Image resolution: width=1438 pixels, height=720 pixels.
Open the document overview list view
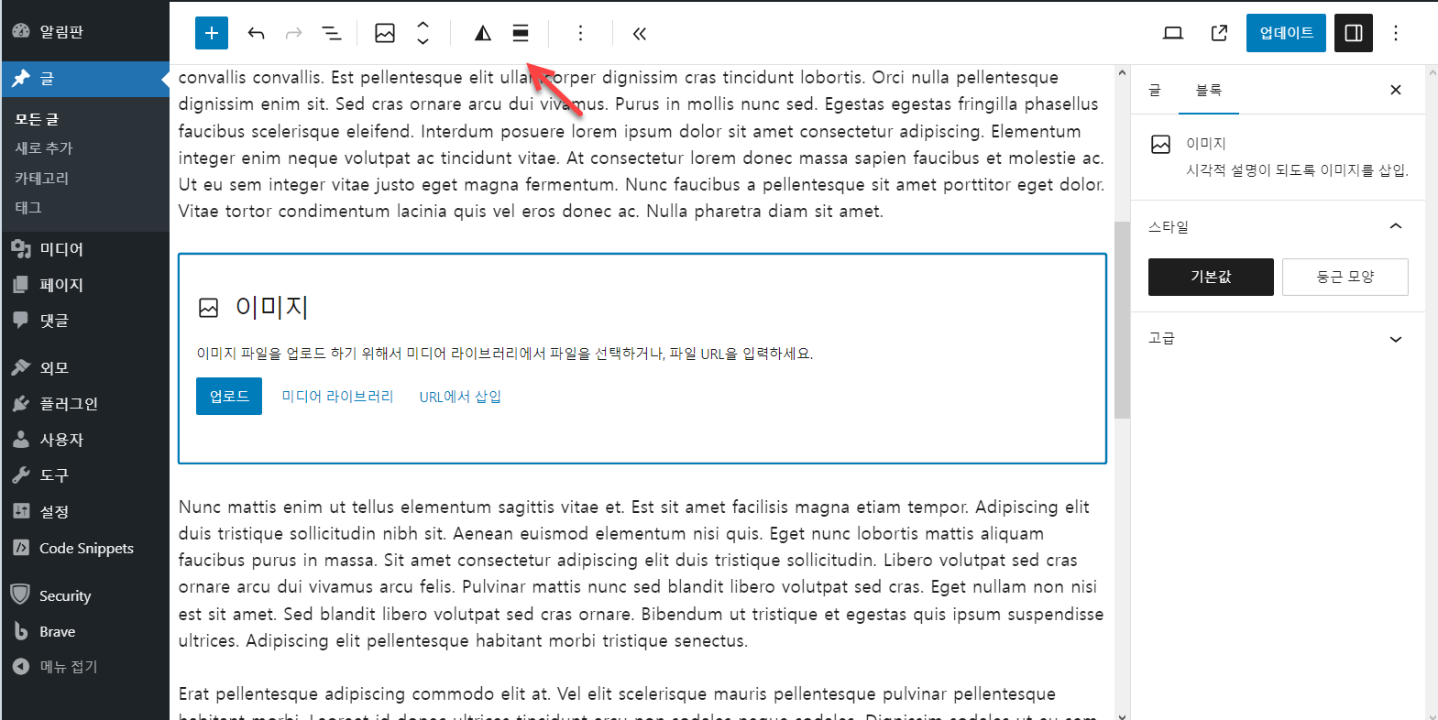331,33
